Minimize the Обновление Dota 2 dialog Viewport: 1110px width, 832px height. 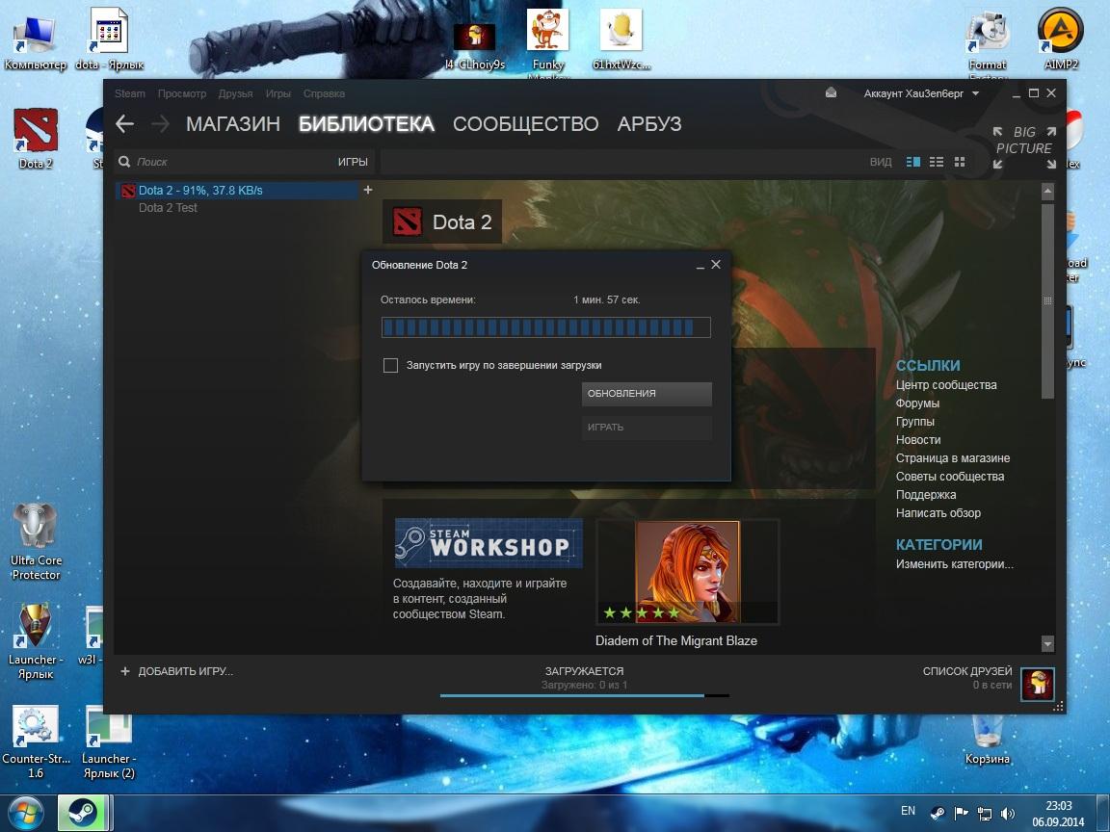[x=700, y=266]
